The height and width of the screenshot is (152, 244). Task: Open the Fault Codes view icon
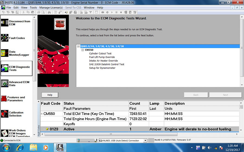(5, 38)
